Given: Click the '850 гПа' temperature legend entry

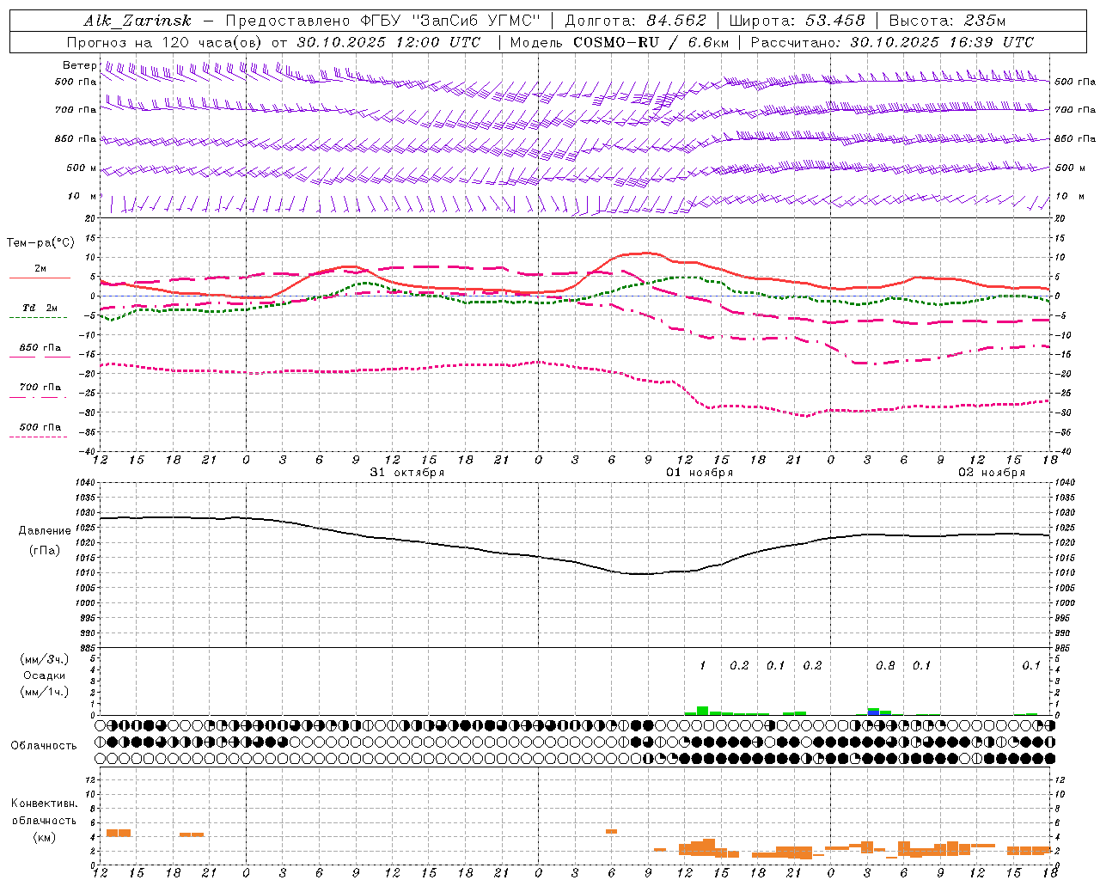Looking at the screenshot, I should tap(40, 348).
